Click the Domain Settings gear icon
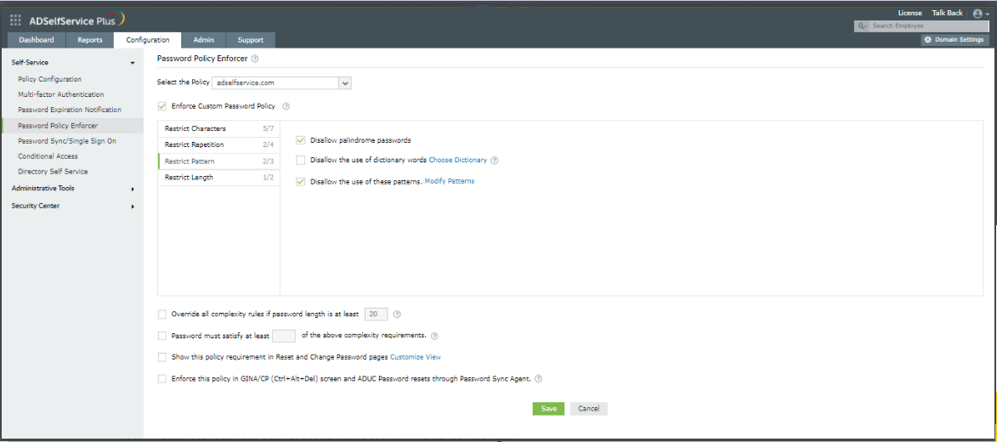 click(x=927, y=39)
